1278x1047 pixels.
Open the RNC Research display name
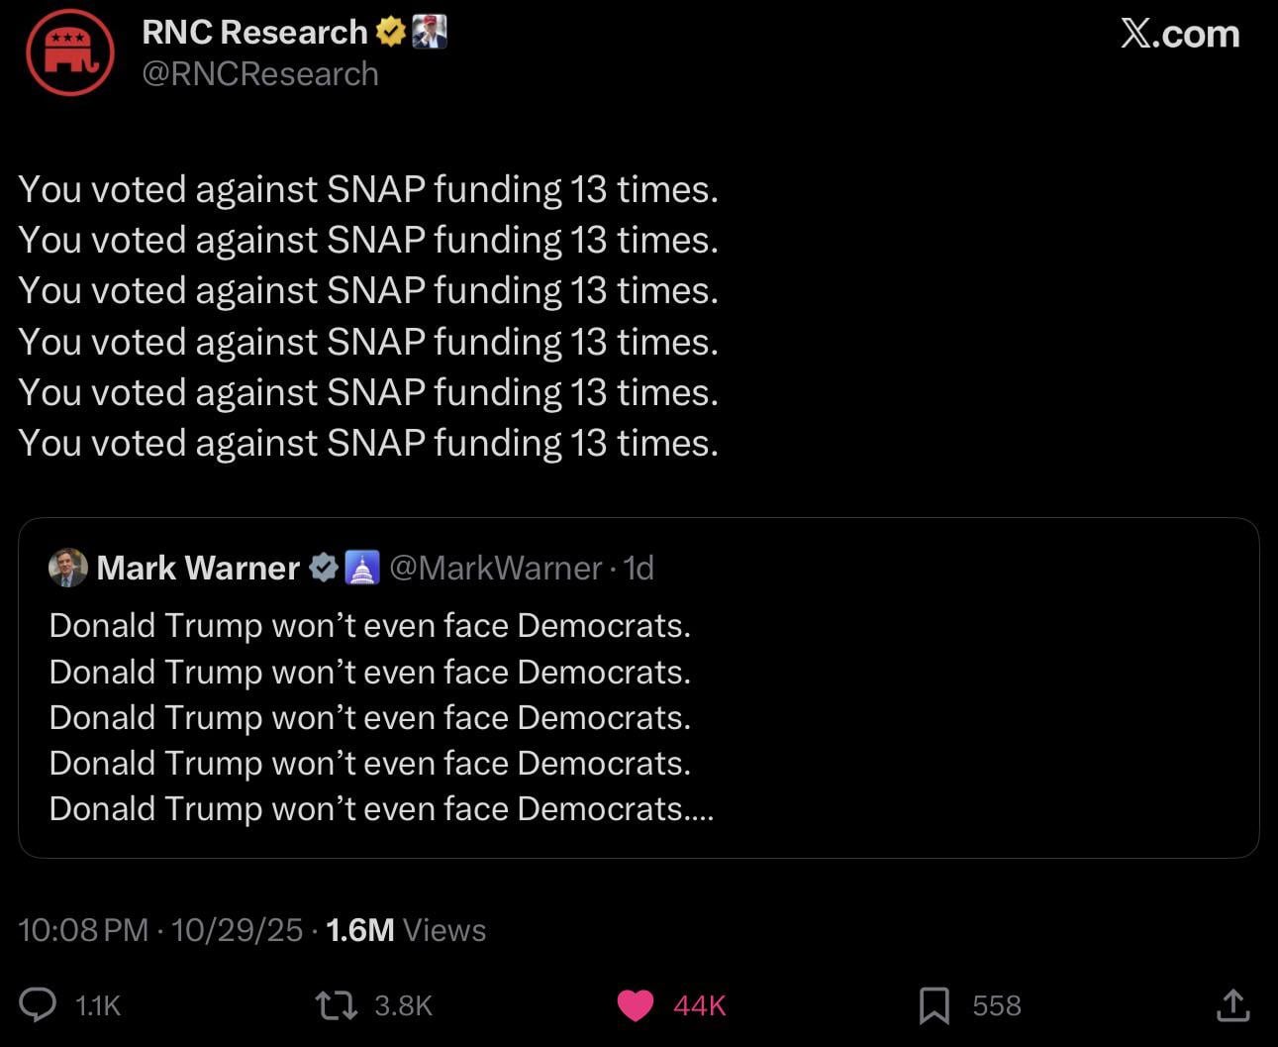click(x=254, y=32)
